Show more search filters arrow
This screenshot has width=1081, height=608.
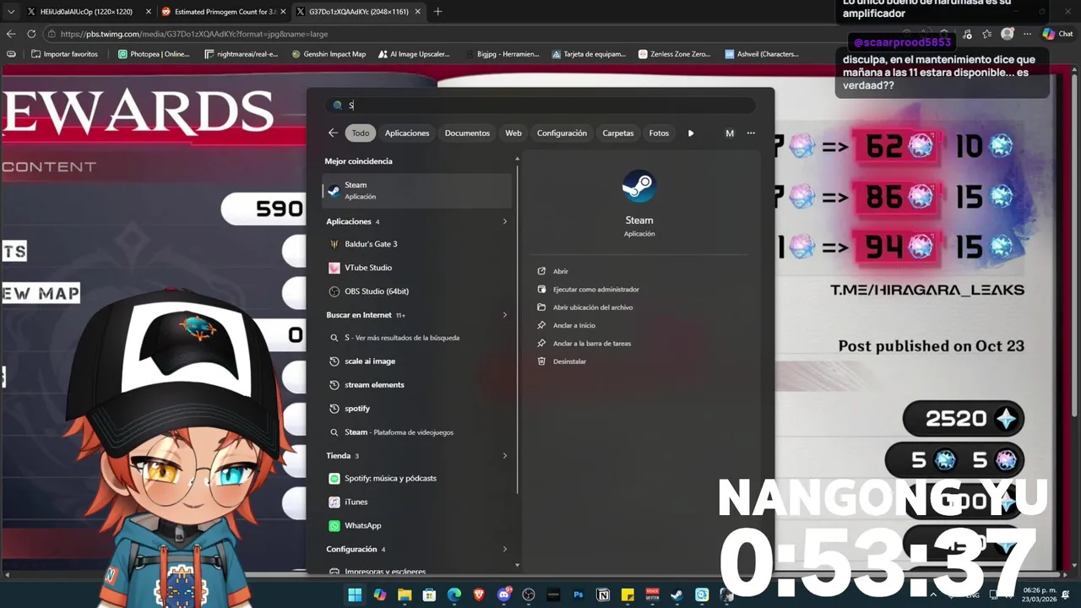691,133
